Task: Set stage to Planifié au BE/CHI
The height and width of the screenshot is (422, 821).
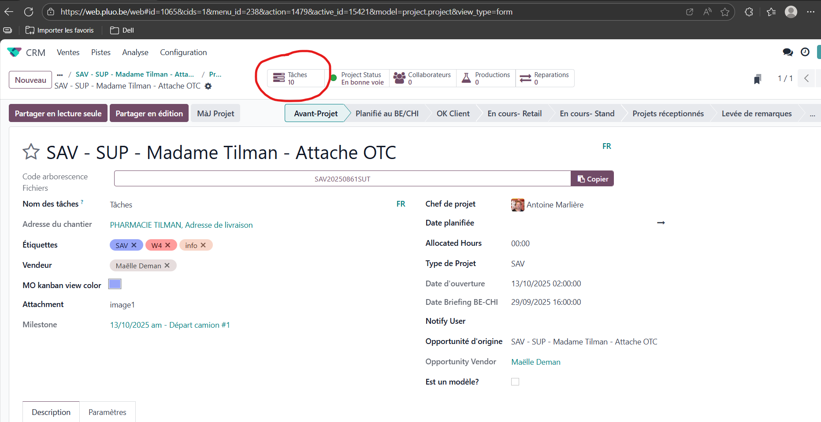Action: (x=386, y=114)
